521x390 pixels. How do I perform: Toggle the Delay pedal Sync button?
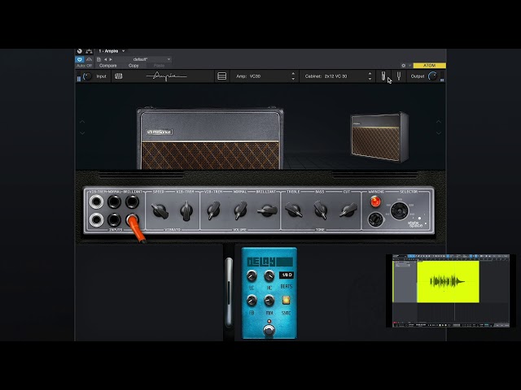point(286,300)
